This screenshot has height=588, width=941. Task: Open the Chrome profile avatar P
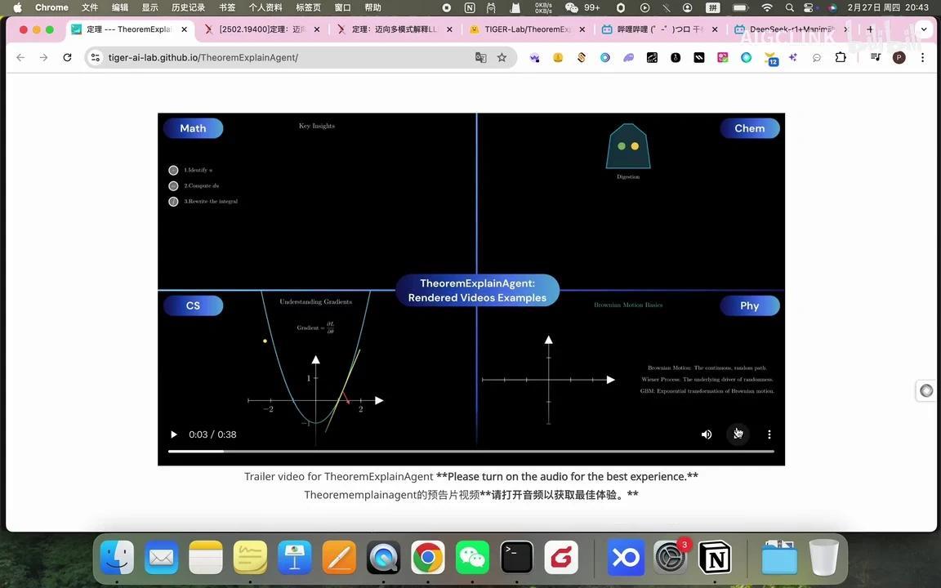tap(899, 58)
